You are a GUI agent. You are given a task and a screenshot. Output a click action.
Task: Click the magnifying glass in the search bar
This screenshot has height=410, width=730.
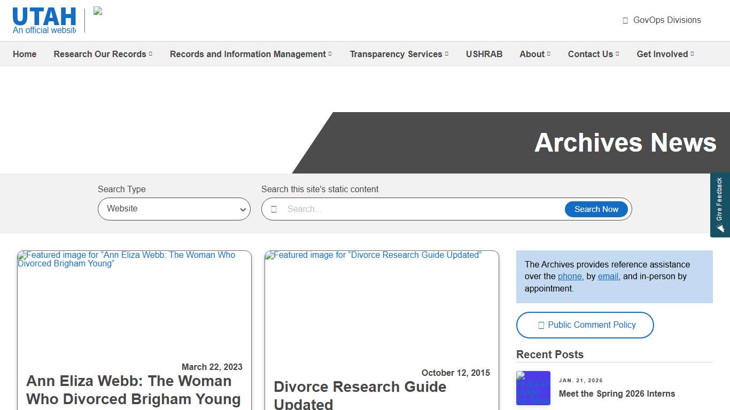pyautogui.click(x=274, y=209)
